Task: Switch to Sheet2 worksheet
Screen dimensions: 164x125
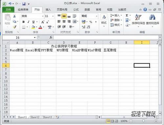Action: (35, 117)
